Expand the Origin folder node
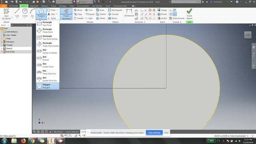This screenshot has width=256, height=144. [x=2, y=38]
